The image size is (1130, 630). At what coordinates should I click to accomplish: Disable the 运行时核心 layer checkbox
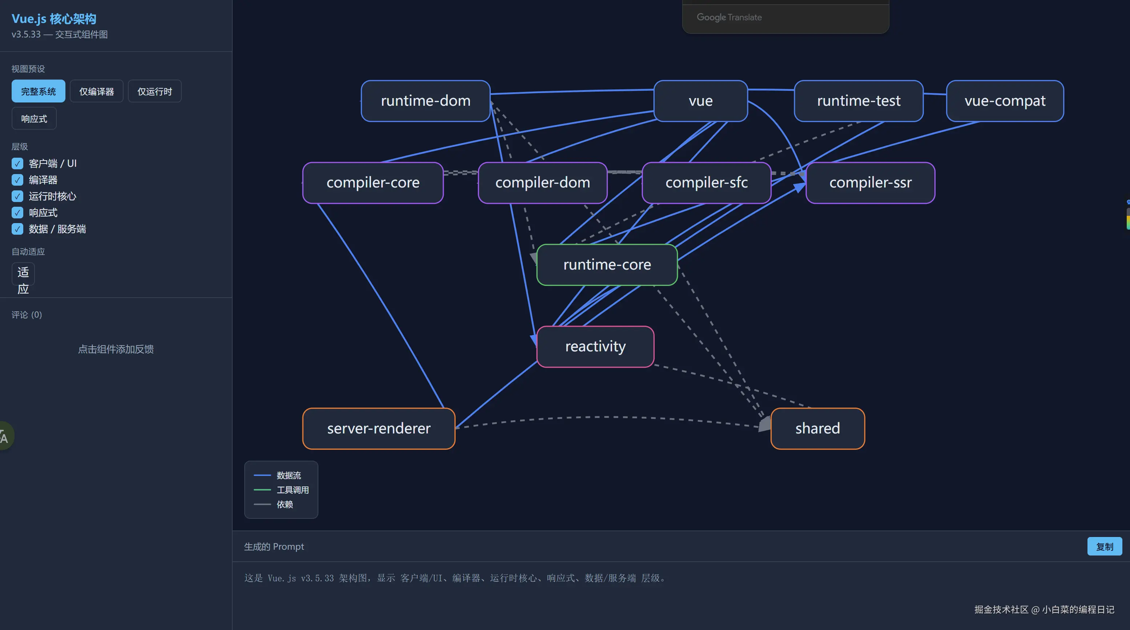coord(17,197)
